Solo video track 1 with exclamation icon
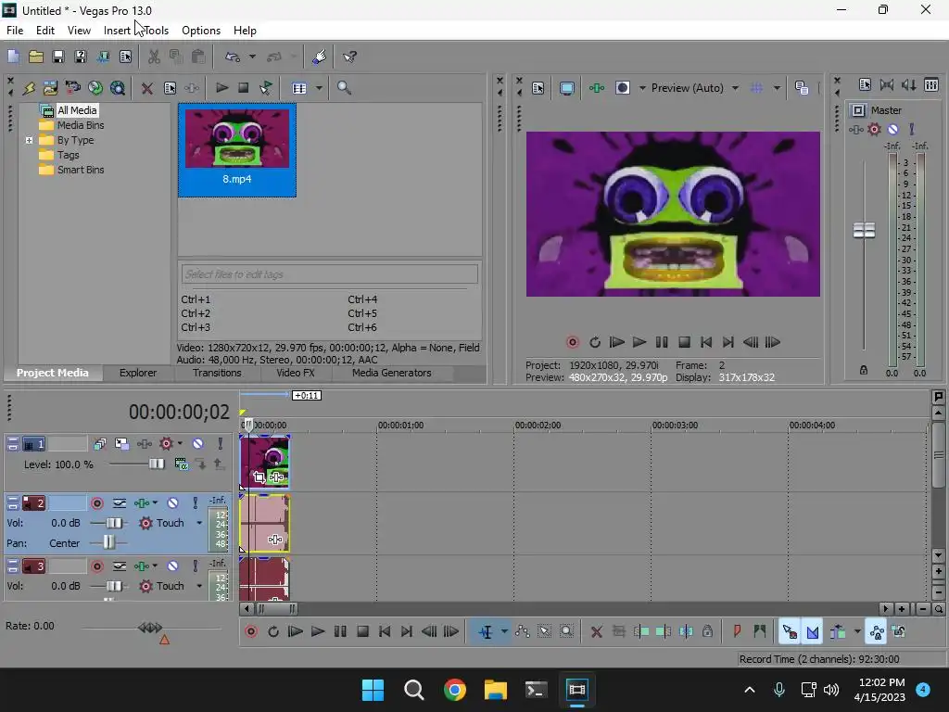Viewport: 949px width, 712px height. tap(221, 444)
